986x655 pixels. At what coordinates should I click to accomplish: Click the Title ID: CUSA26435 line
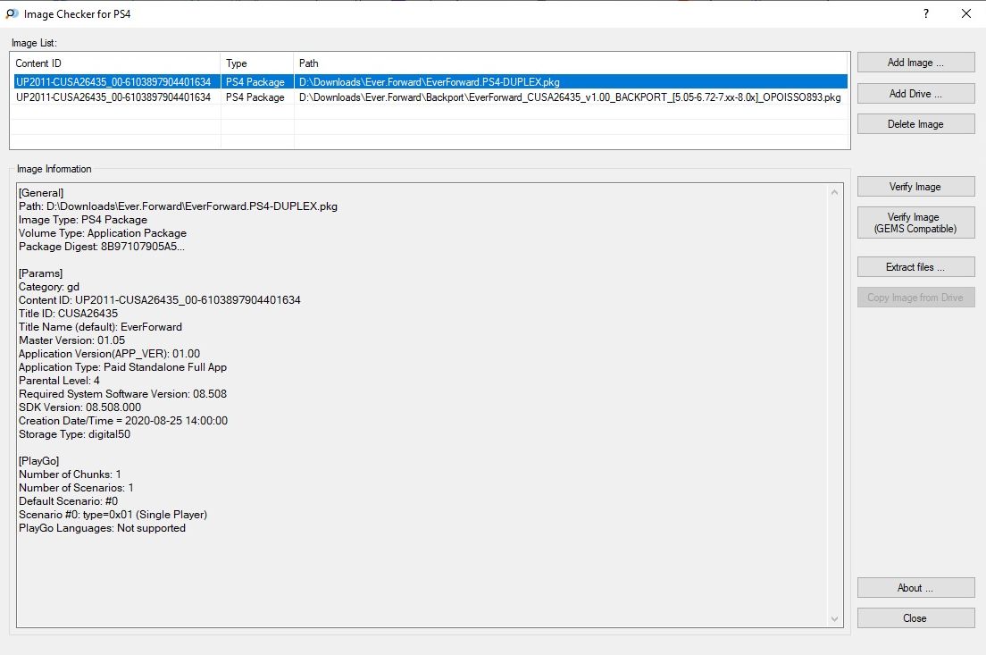coord(68,314)
